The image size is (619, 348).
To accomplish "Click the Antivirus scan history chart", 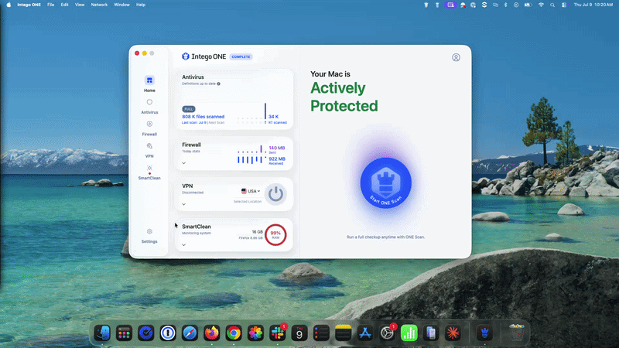I will click(252, 113).
